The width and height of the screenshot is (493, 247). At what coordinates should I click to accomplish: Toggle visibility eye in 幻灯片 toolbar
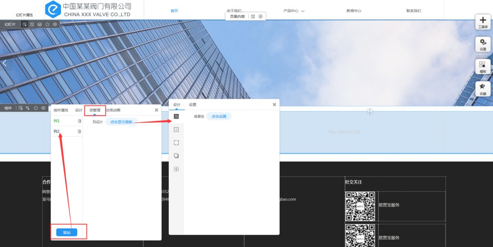pyautogui.click(x=55, y=24)
